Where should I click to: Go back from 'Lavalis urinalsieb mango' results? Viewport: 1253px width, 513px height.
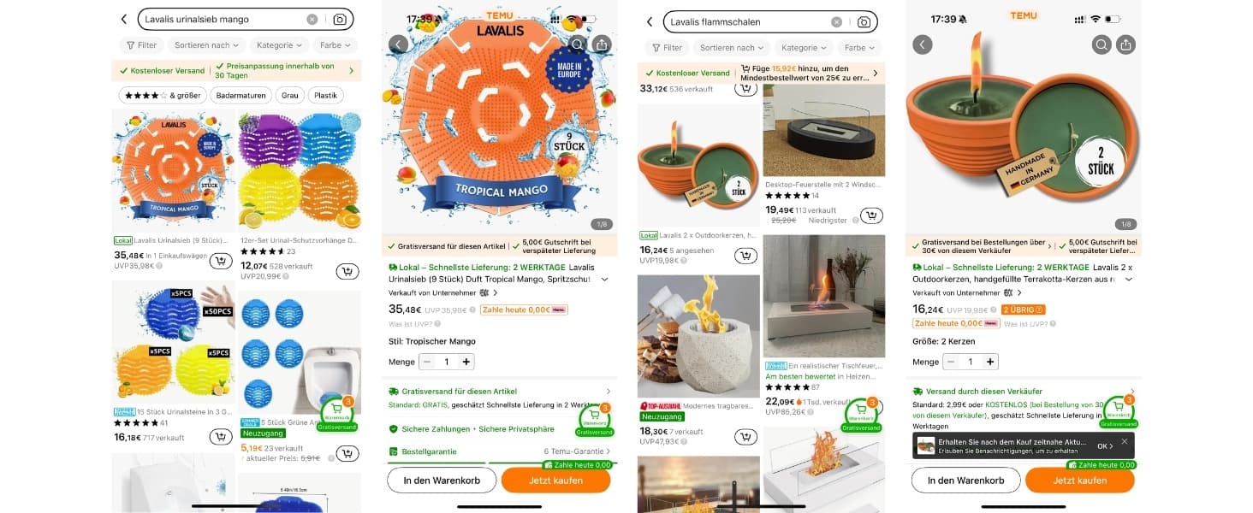pos(124,19)
